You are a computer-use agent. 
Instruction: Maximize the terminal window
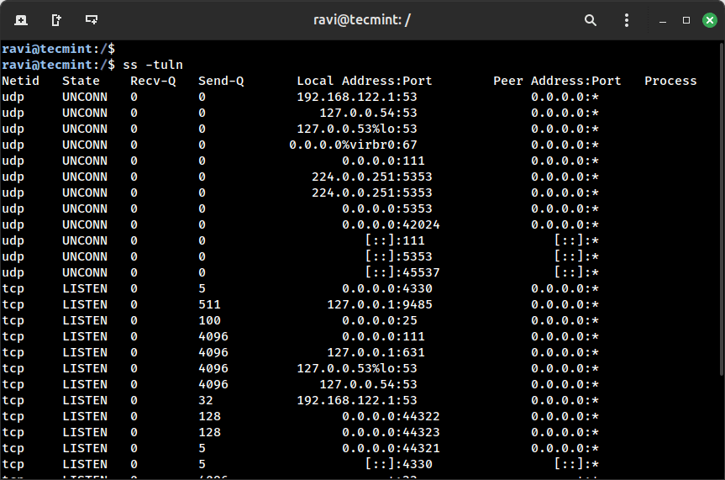coord(686,19)
